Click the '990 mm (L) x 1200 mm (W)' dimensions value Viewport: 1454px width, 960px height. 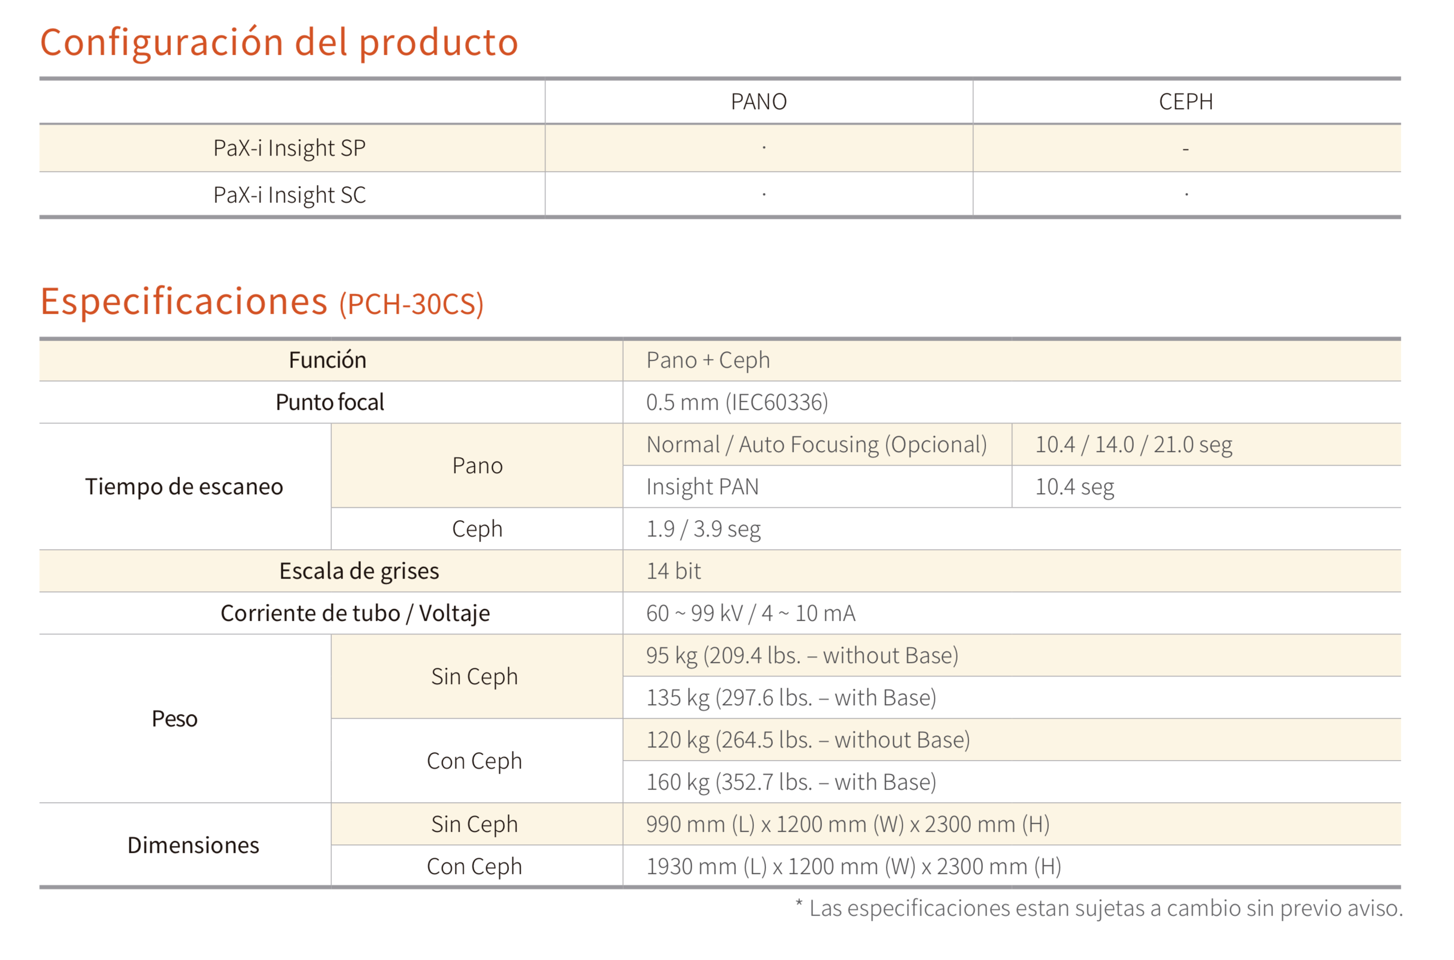pyautogui.click(x=848, y=824)
